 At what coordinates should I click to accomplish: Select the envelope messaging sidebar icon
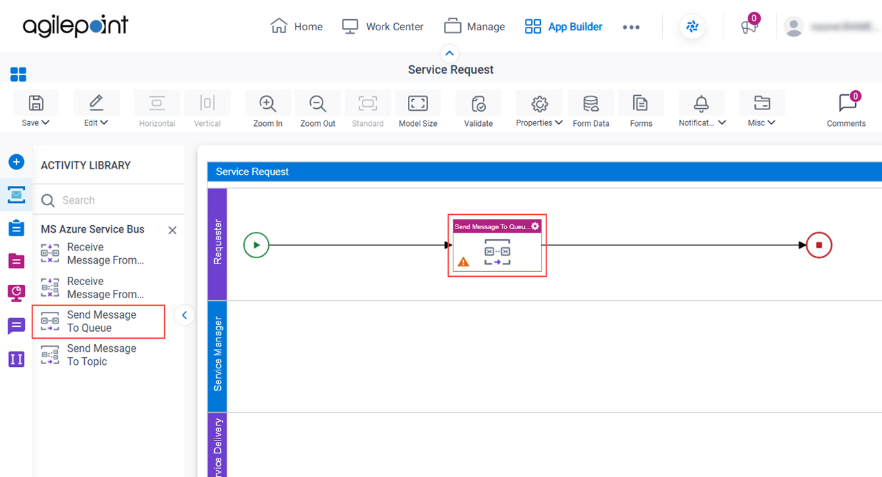(x=17, y=195)
